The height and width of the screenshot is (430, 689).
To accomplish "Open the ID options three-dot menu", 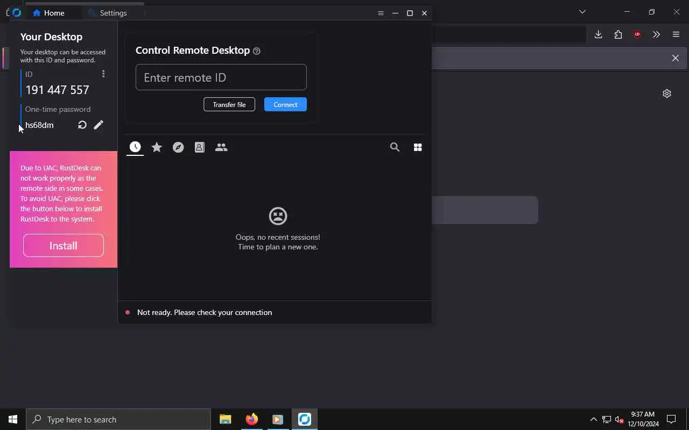I will click(103, 74).
